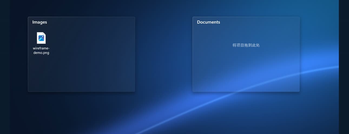Click the dark strip at the right screen edge
This screenshot has height=134, width=349.
coord(344,67)
